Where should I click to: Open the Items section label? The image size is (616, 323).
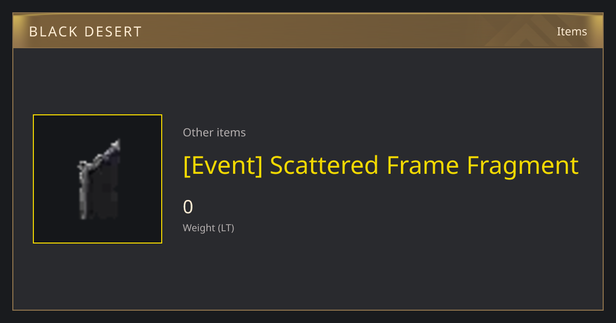[x=572, y=31]
